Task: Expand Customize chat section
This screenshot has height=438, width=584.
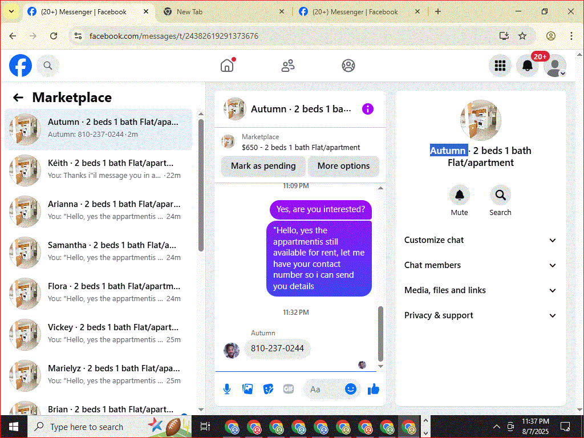Action: pyautogui.click(x=480, y=240)
